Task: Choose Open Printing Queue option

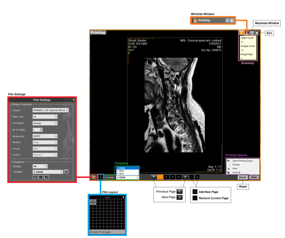Action: click(x=242, y=161)
